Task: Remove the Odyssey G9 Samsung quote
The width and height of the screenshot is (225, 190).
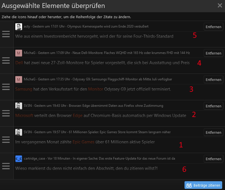Action: pos(213,80)
